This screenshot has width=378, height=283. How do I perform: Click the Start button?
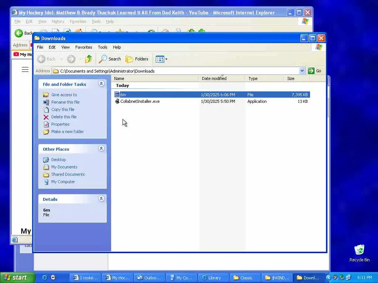17,278
